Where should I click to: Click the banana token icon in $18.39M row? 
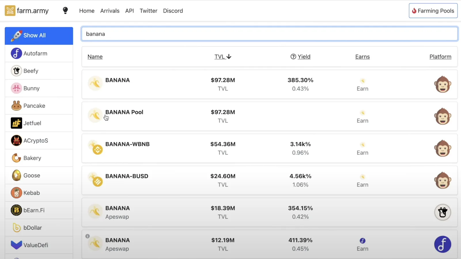(x=95, y=212)
